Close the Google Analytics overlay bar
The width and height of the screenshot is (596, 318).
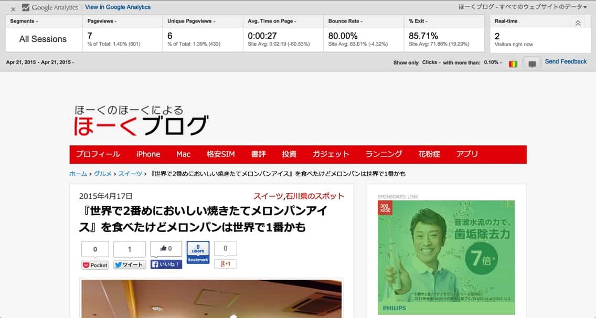13,9
